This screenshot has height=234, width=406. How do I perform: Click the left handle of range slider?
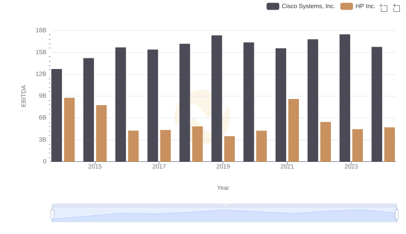coord(52,215)
